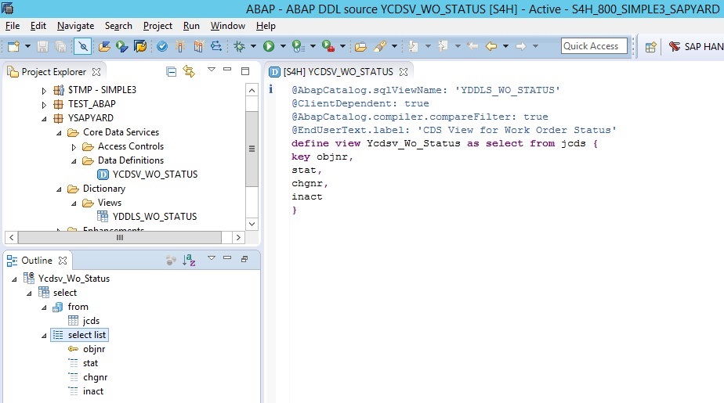This screenshot has height=403, width=724.
Task: Click the Open Task folder icon
Action: click(x=360, y=46)
